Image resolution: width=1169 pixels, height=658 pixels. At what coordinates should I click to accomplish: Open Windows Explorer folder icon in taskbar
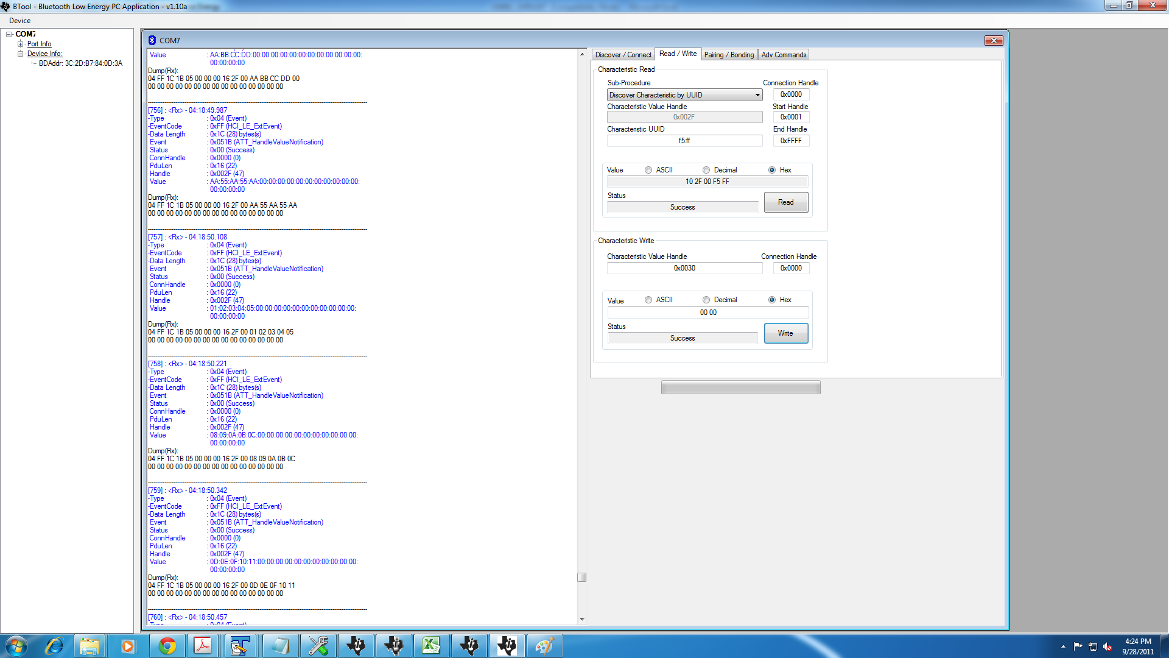coord(90,646)
